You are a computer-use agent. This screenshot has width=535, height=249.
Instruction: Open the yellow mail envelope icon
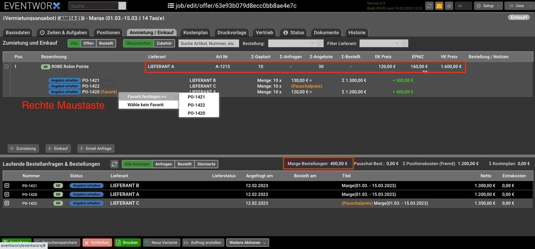point(439,6)
